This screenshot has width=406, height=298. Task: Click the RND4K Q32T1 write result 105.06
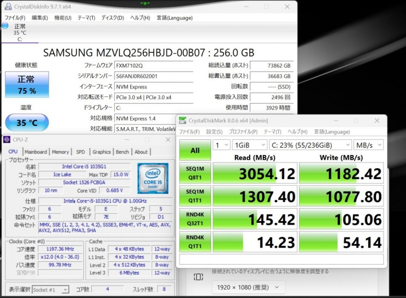pyautogui.click(x=341, y=219)
